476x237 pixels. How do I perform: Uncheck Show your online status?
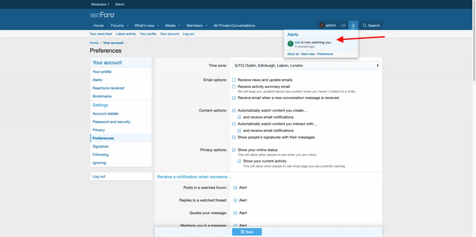(234, 150)
